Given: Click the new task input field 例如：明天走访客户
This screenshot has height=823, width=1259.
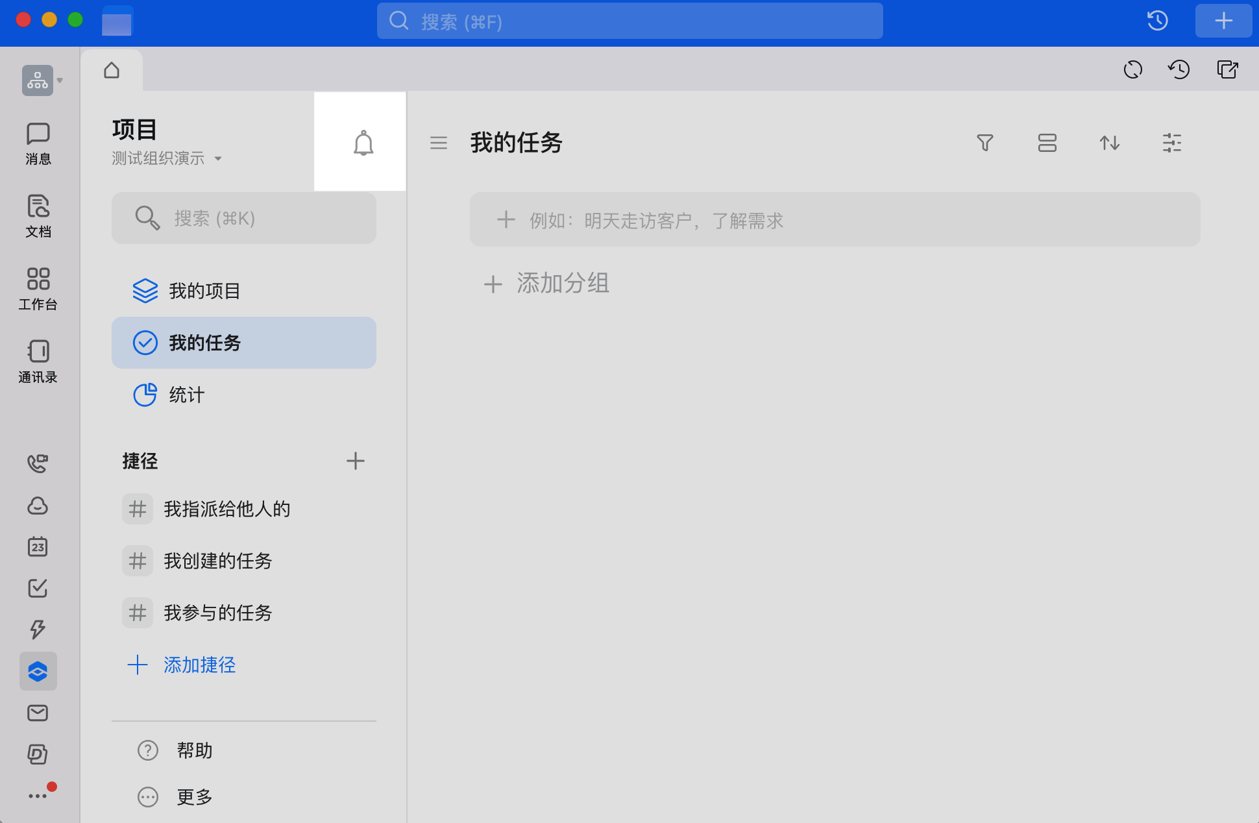Looking at the screenshot, I should 835,219.
